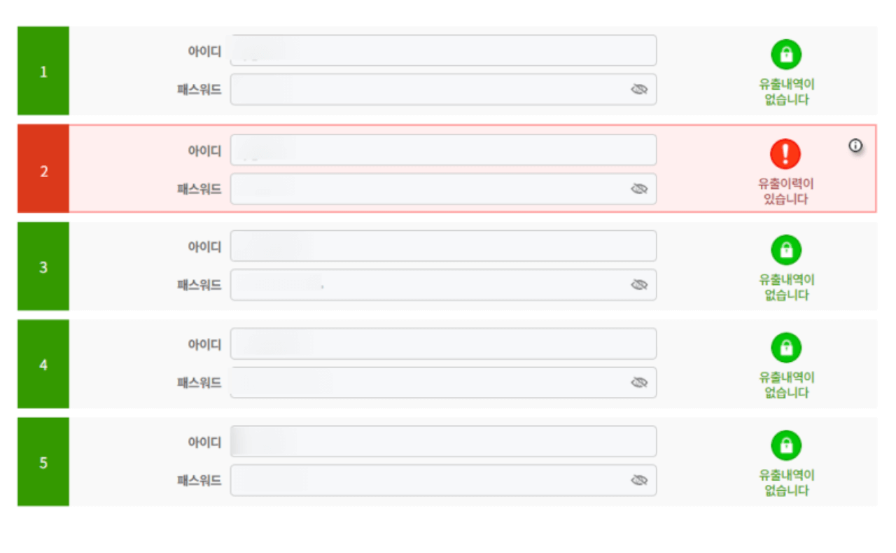896x553 pixels.
Task: Show the password in row 1
Action: tap(638, 89)
